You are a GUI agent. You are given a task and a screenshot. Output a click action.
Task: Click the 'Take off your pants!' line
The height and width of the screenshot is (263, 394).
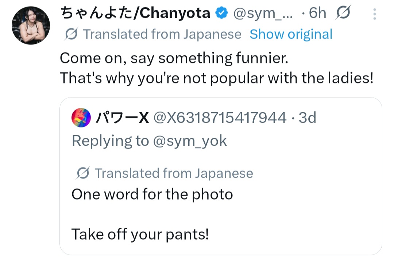[140, 234]
